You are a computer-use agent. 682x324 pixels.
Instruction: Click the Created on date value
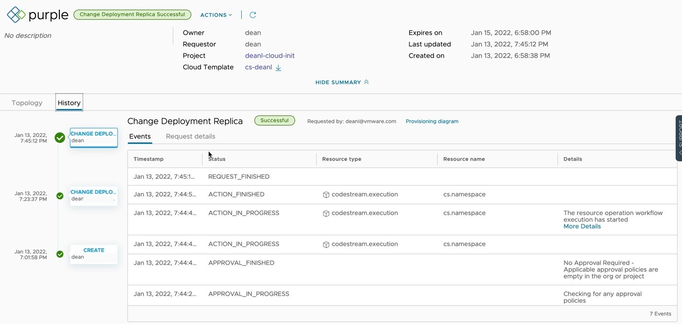tap(510, 56)
